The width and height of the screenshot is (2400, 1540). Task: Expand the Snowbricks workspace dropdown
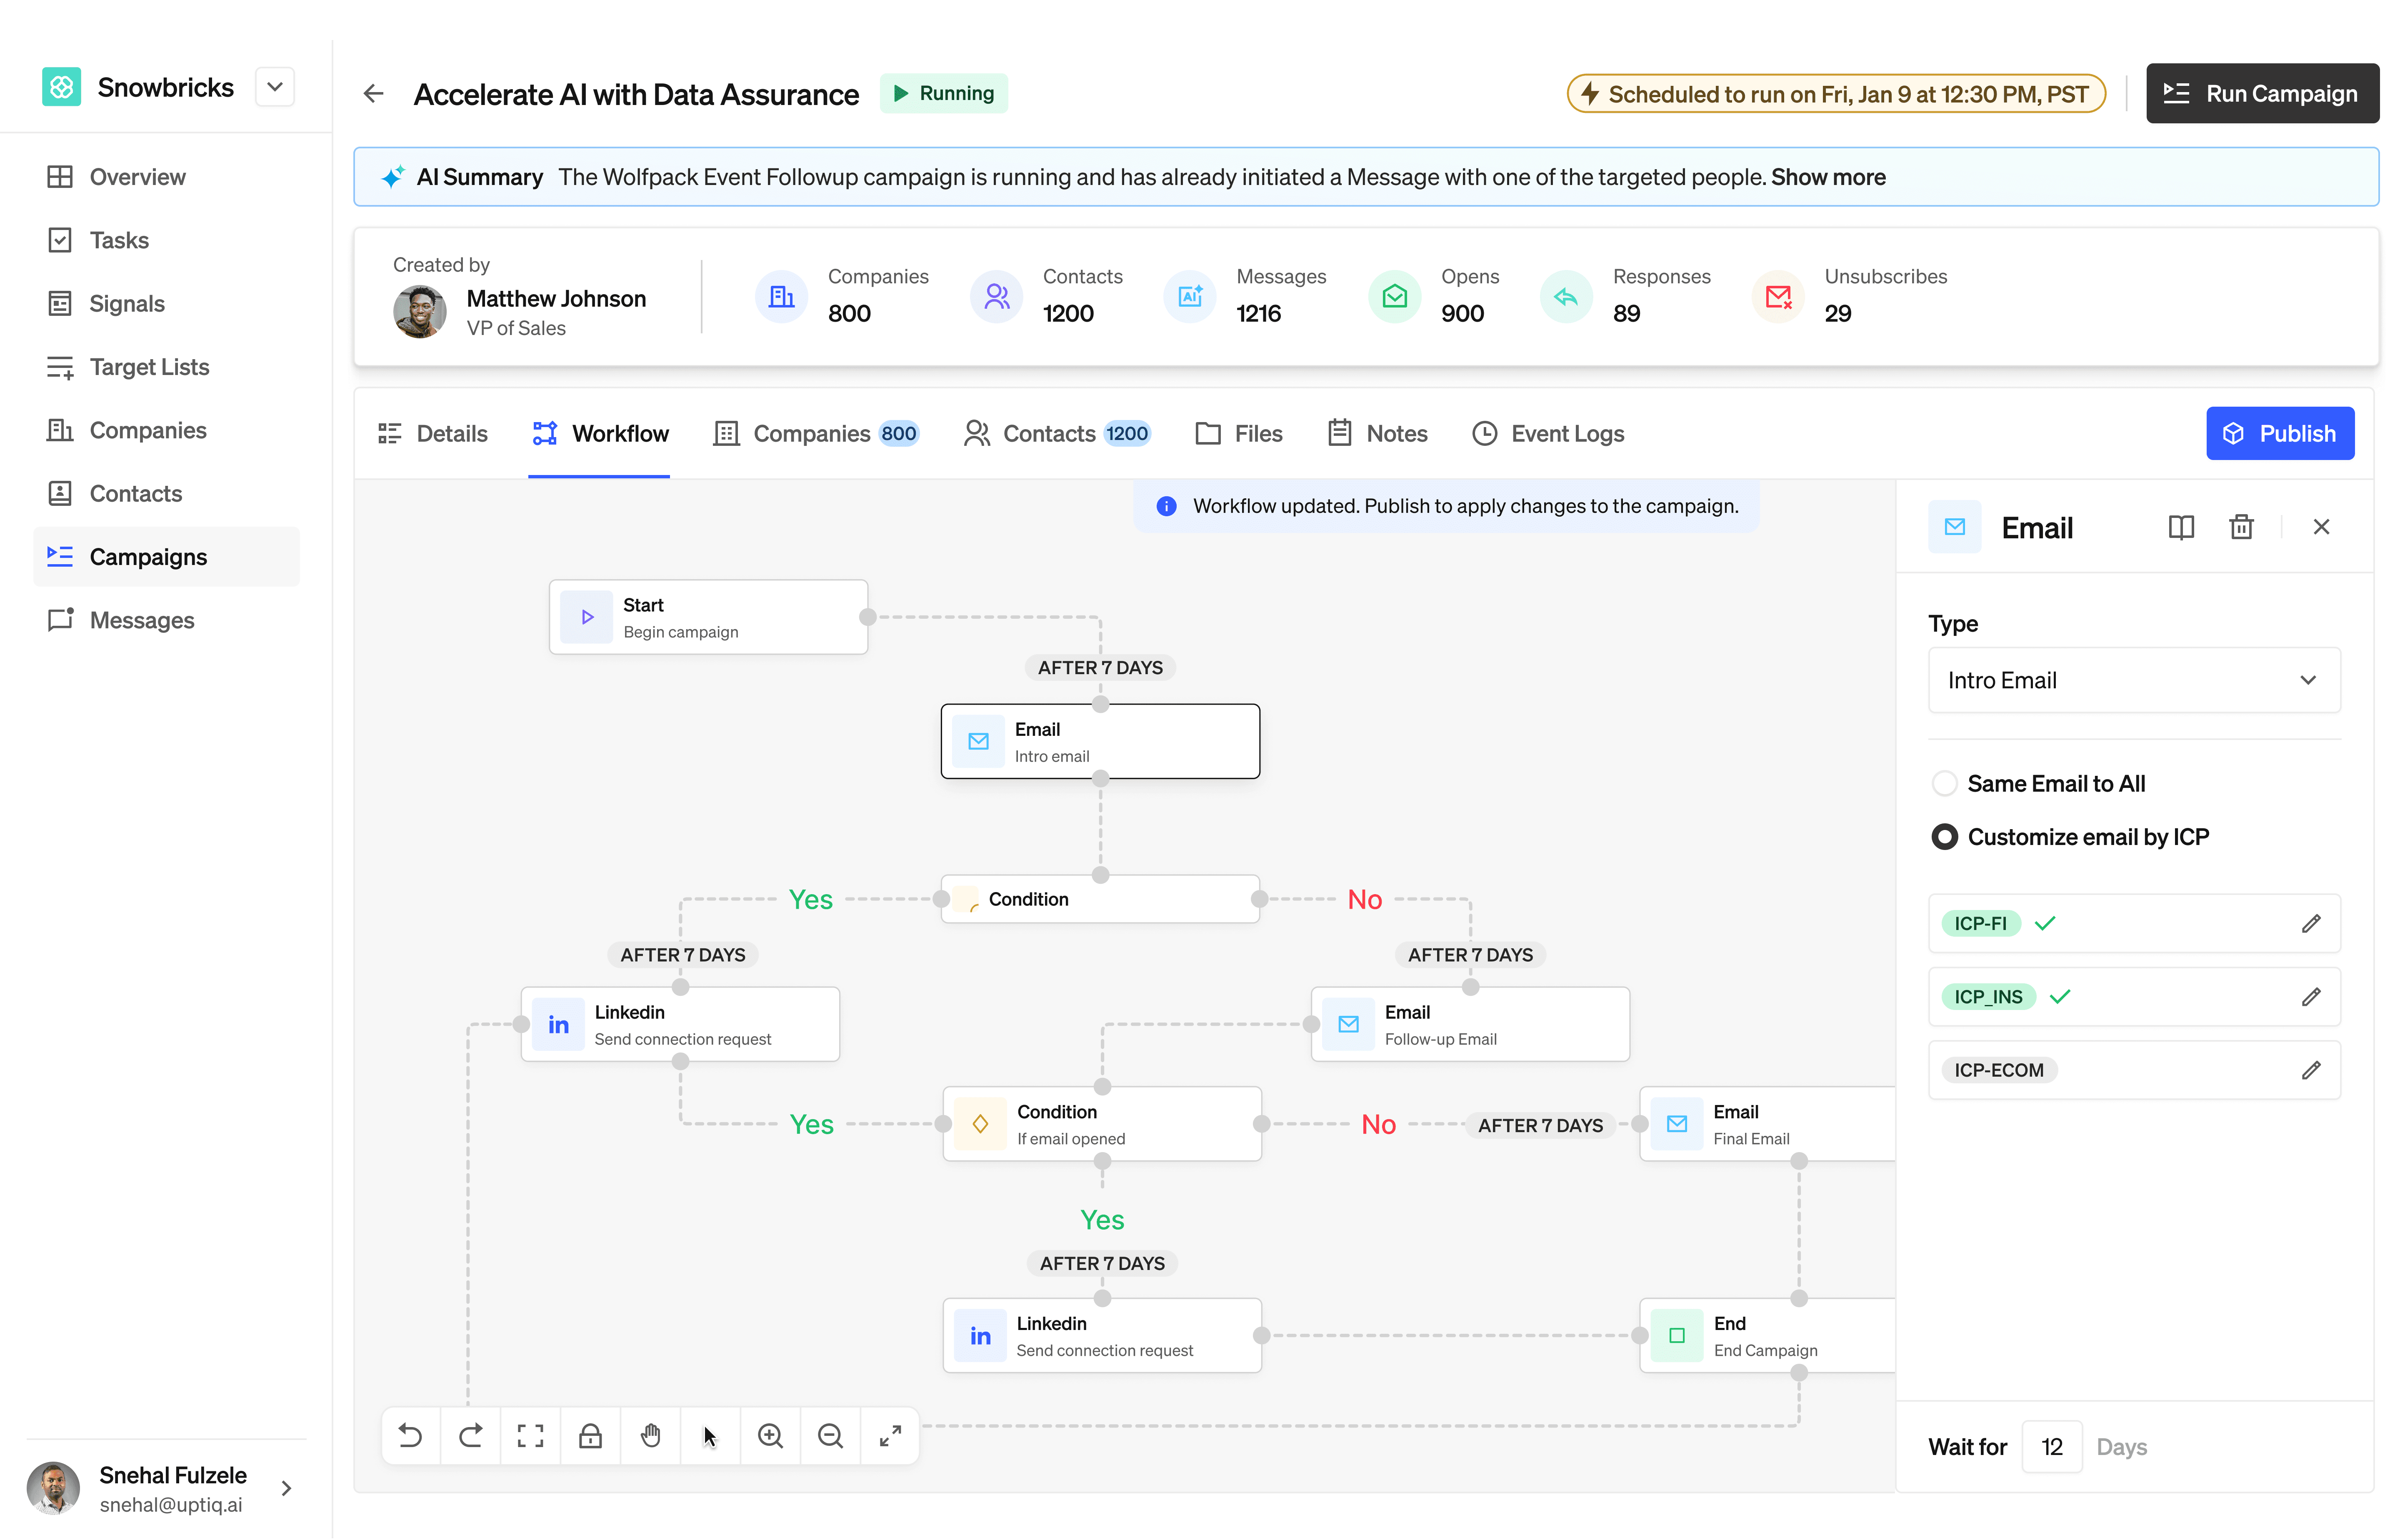coord(275,87)
